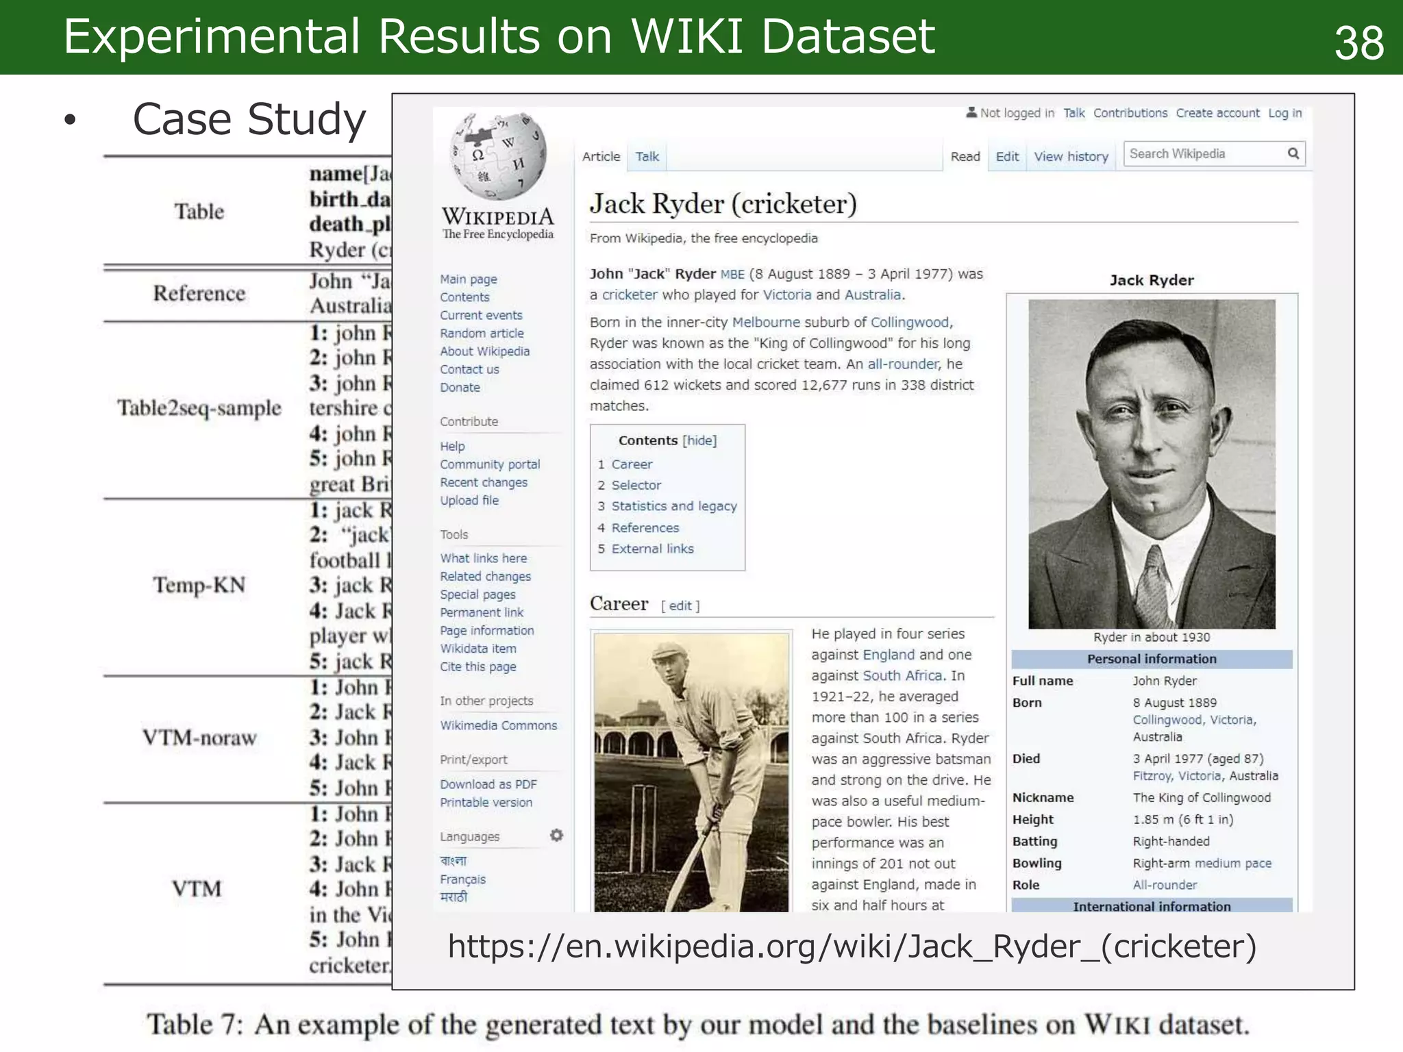Click Random article link
Image resolution: width=1403 pixels, height=1052 pixels.
pos(482,333)
